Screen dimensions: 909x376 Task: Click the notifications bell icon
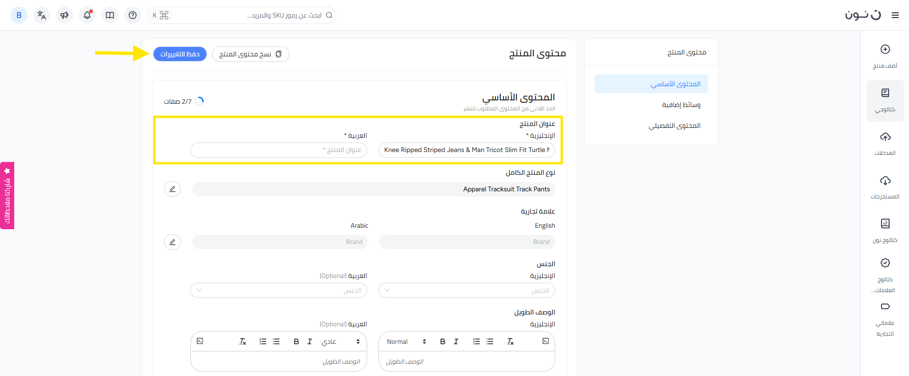[x=87, y=15]
